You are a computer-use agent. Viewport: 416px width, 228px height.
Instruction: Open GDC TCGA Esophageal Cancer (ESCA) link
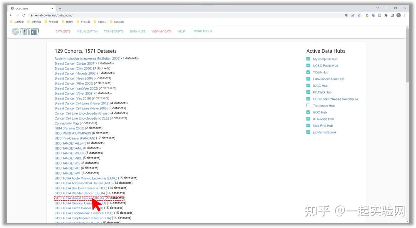(x=83, y=218)
